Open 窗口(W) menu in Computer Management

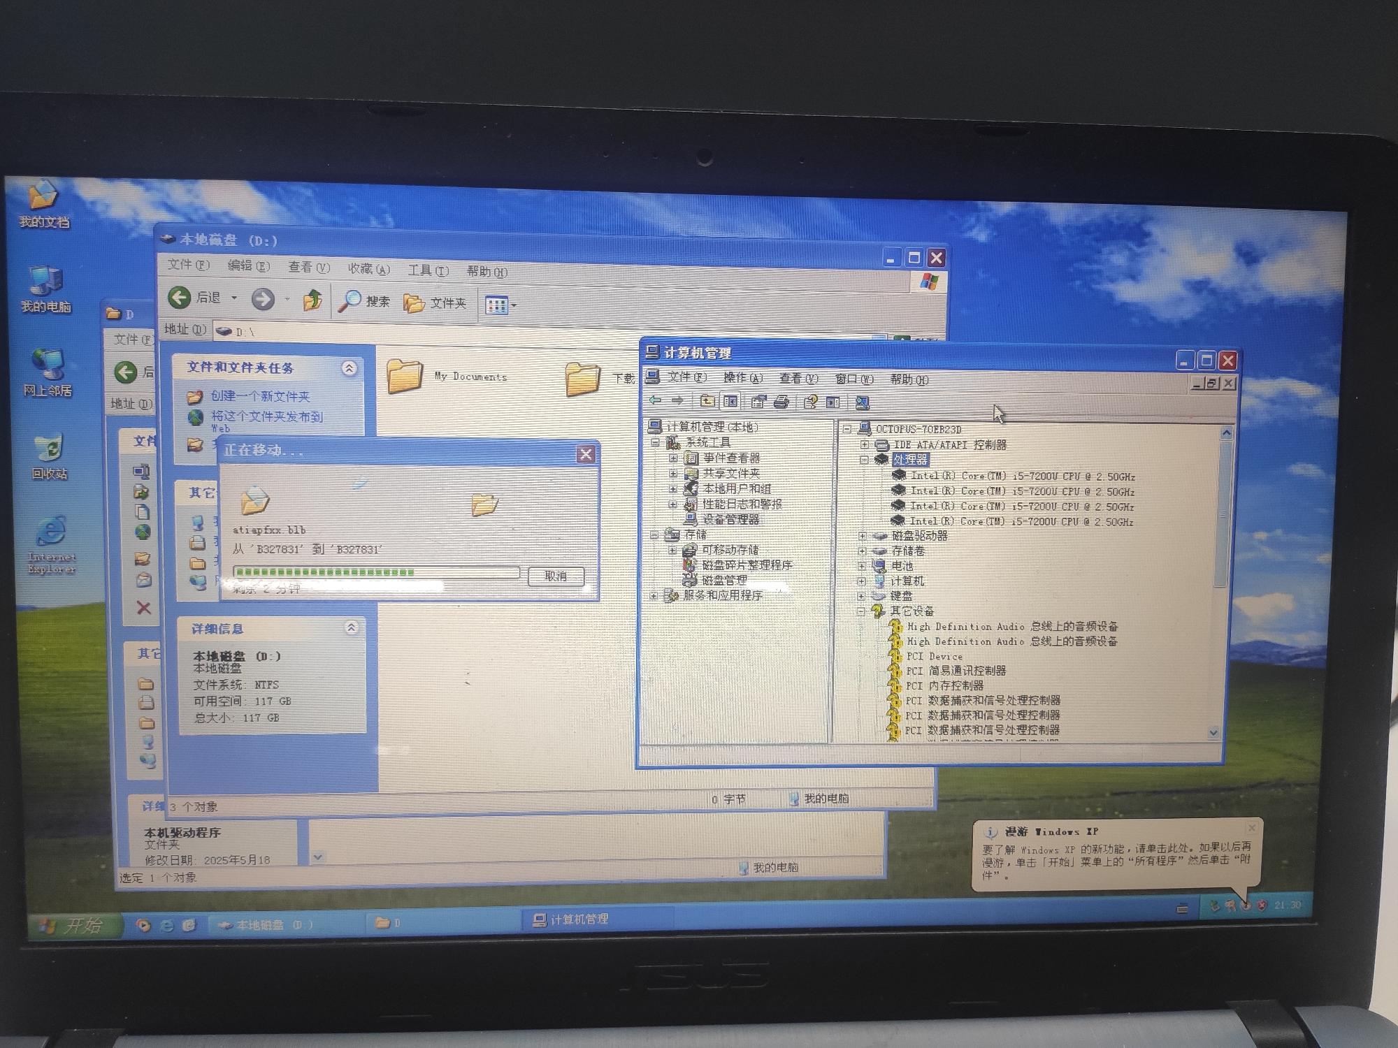click(854, 379)
